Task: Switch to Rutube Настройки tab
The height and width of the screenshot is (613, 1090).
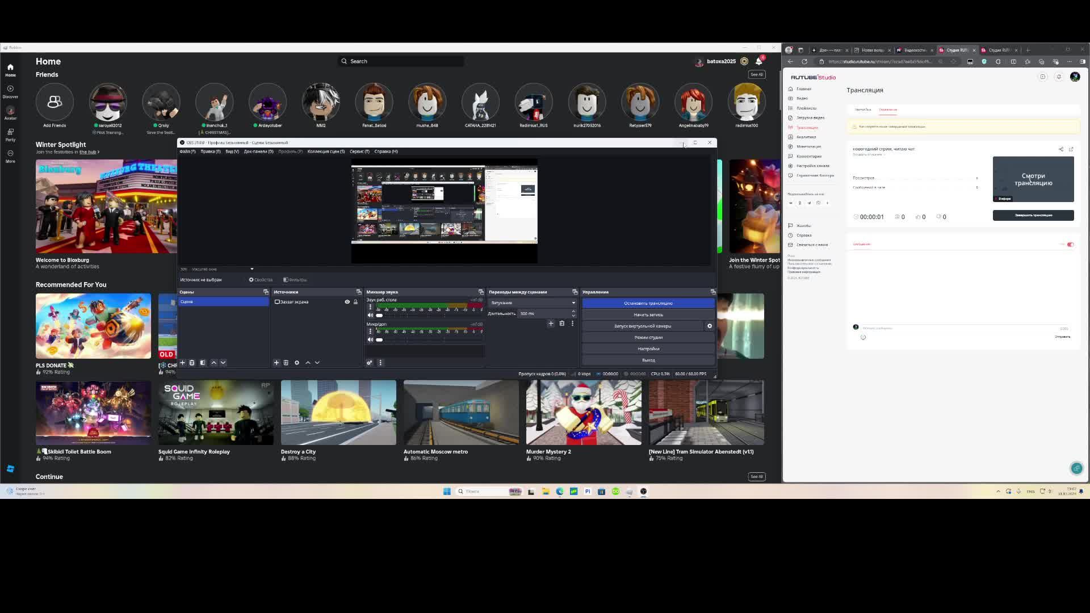Action: (863, 110)
